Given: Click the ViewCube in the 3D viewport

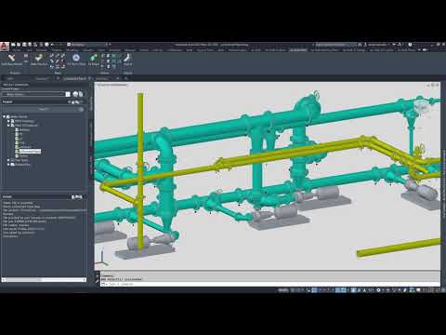Looking at the screenshot, I should [422, 106].
